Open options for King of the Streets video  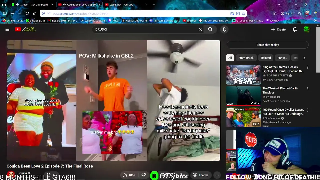308,67
